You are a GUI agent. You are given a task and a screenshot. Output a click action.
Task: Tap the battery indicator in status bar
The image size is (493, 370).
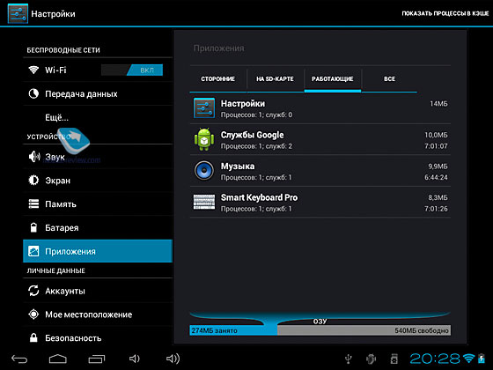[482, 359]
